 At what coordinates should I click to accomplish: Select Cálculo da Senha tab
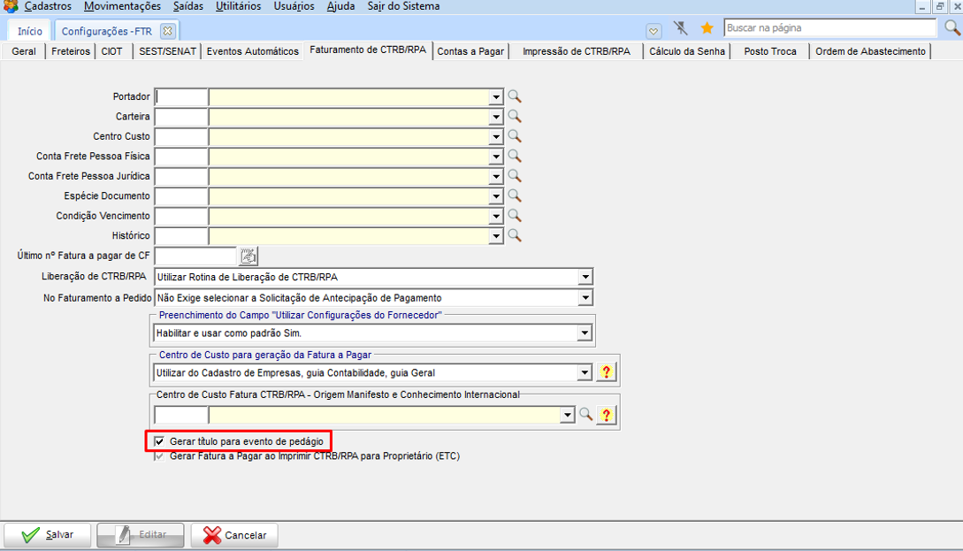click(686, 51)
